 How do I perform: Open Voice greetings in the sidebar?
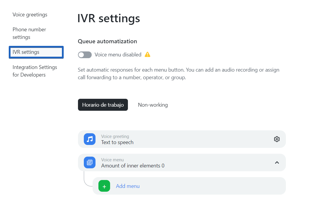30,14
